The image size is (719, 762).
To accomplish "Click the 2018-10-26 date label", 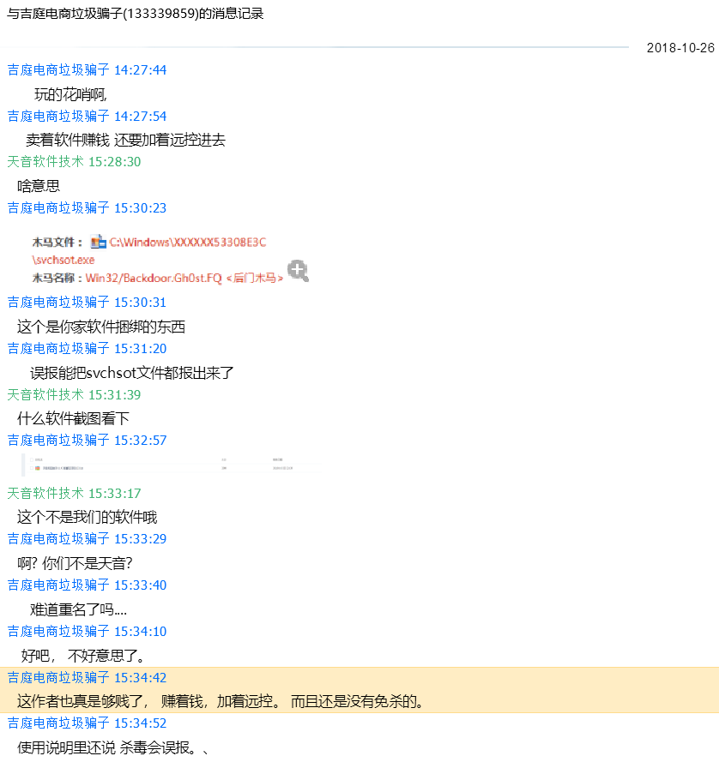I will (680, 47).
